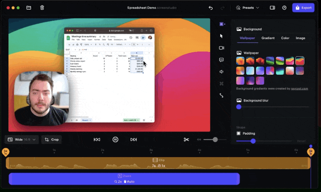Skip to the next clip
Screen dimensions: 321x192
[x=134, y=139]
